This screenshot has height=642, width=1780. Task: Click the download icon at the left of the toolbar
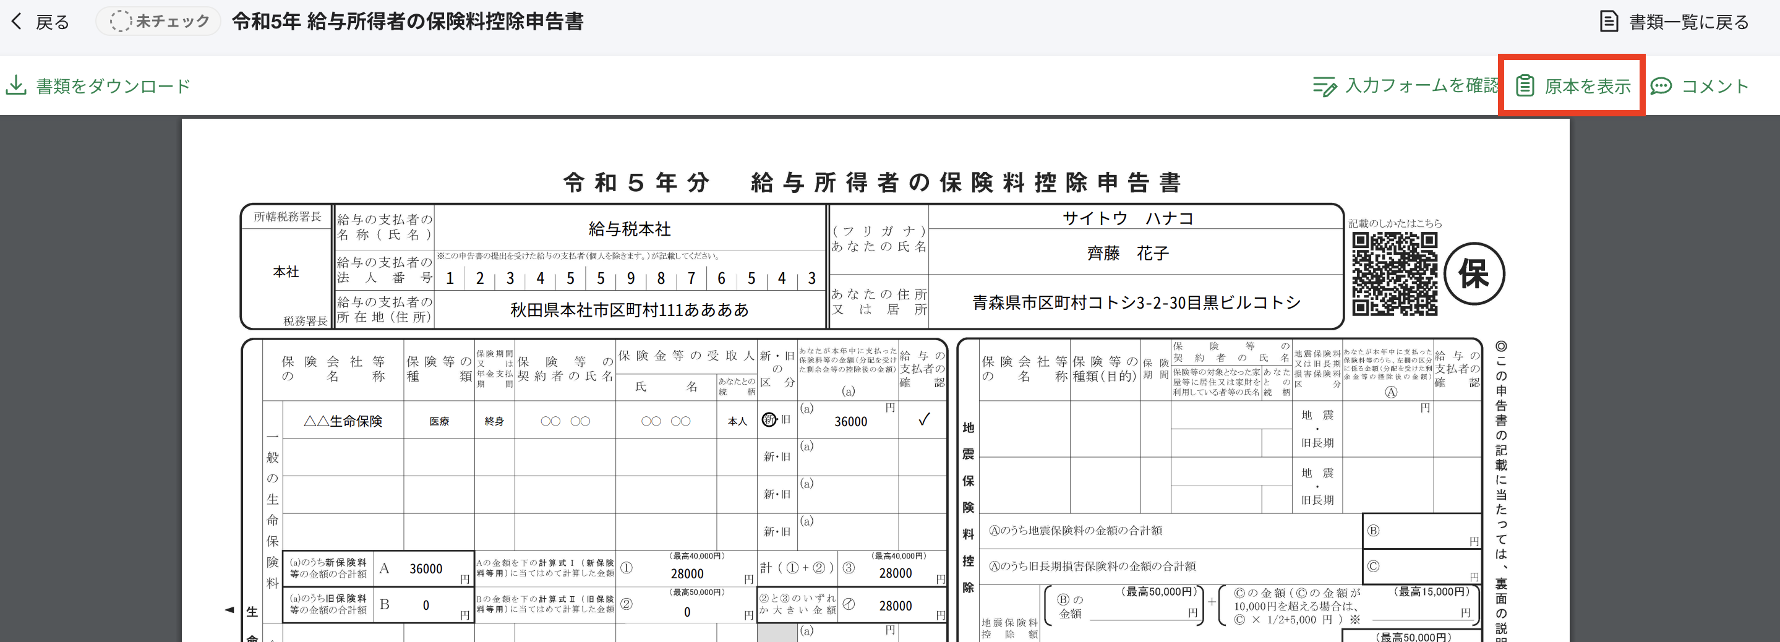(16, 86)
